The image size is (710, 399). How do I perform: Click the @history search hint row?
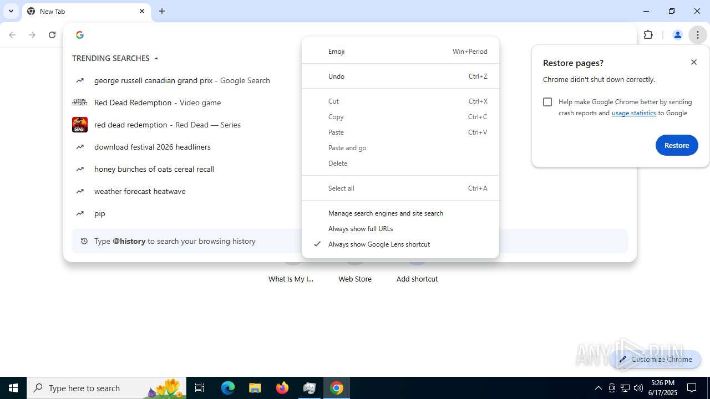coord(350,241)
